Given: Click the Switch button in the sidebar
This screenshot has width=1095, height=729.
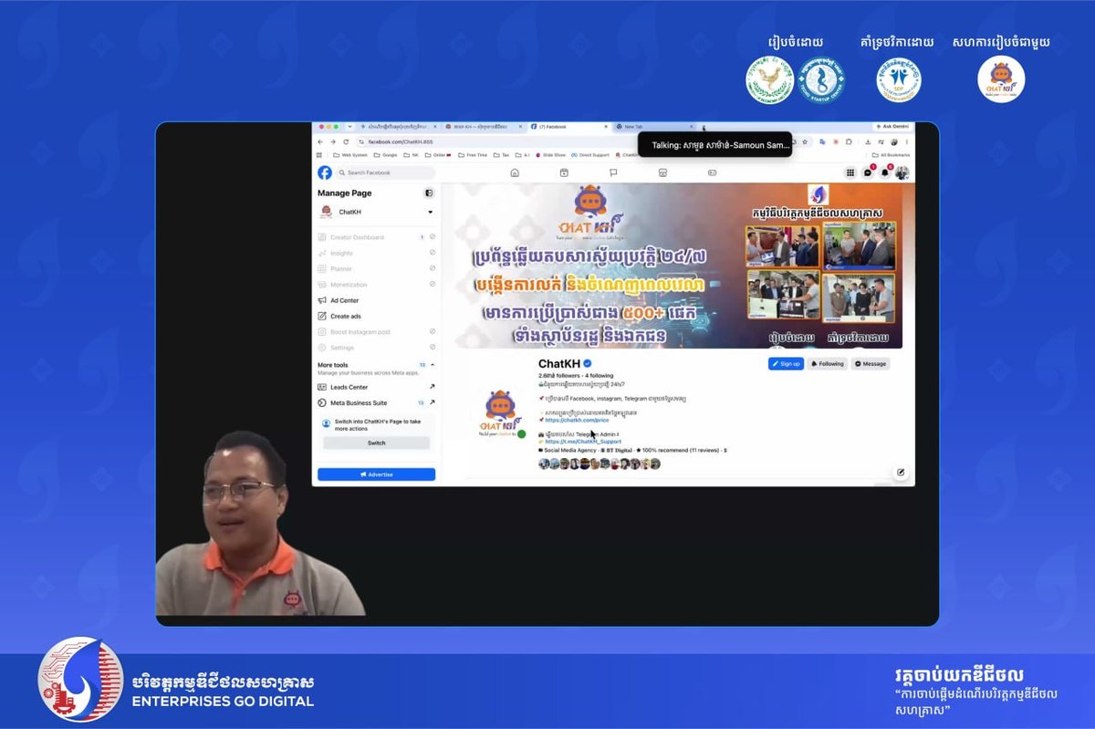Looking at the screenshot, I should click(376, 443).
